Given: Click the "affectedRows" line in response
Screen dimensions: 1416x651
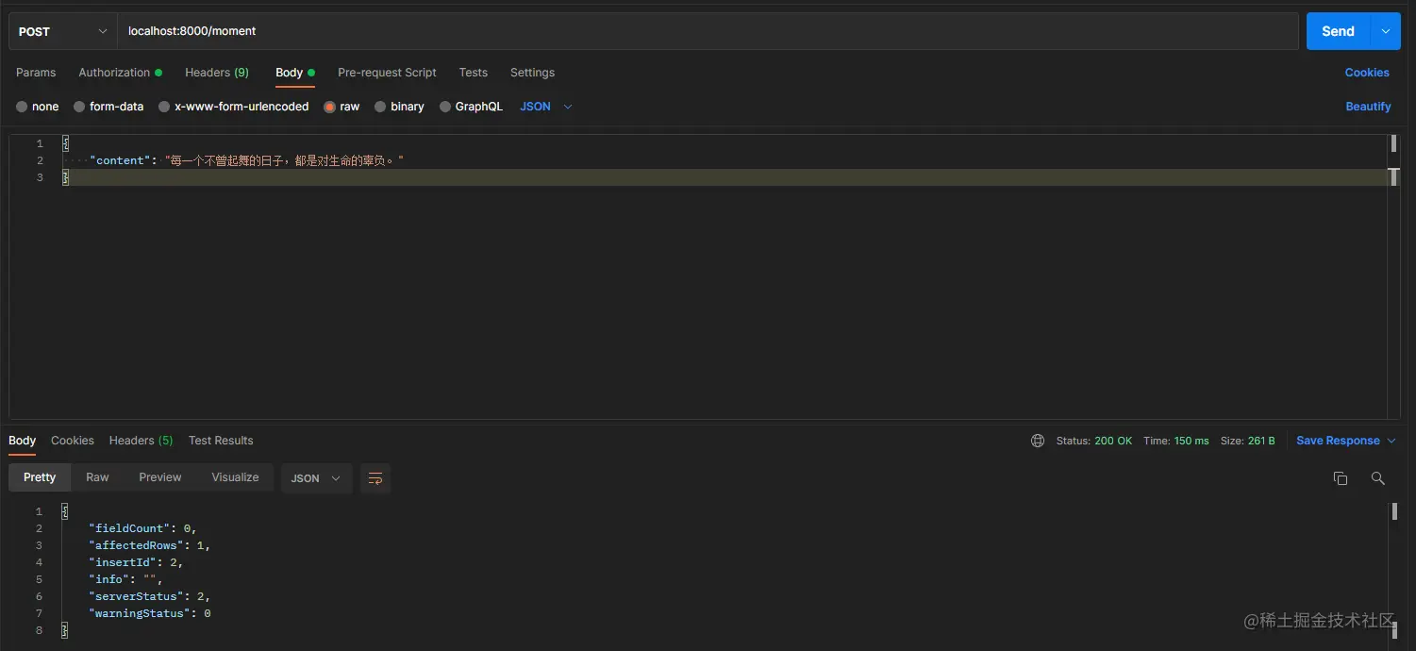Looking at the screenshot, I should [x=149, y=545].
